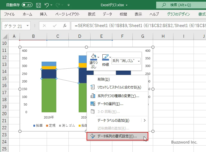Select column D header
Viewport: 206px width, 152px height.
pos(80,36)
